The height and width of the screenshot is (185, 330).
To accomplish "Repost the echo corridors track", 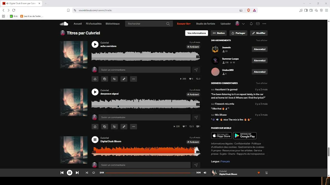I will click(x=114, y=79).
